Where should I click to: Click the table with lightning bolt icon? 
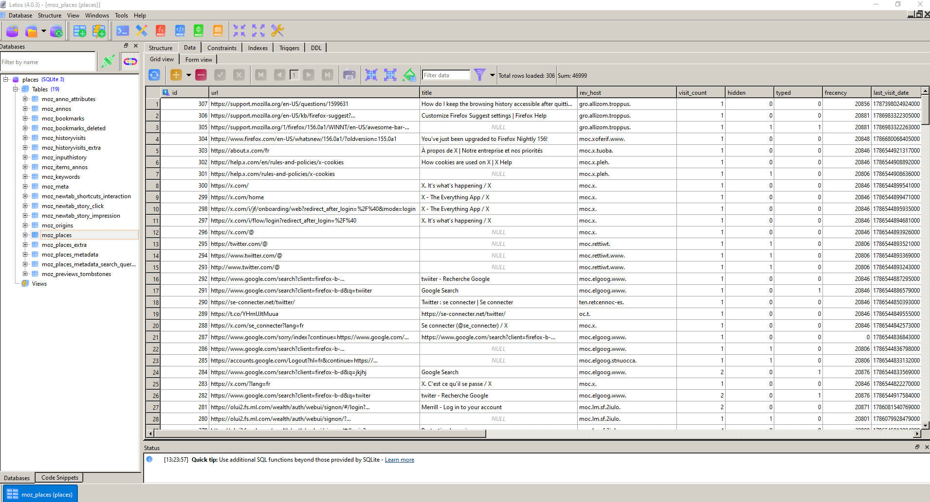click(x=99, y=31)
